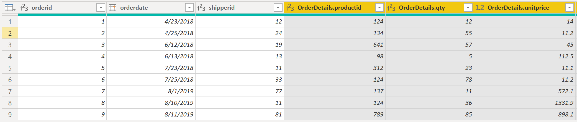
Task: Open the OrderDetails.productid filter dropdown
Action: [x=379, y=8]
